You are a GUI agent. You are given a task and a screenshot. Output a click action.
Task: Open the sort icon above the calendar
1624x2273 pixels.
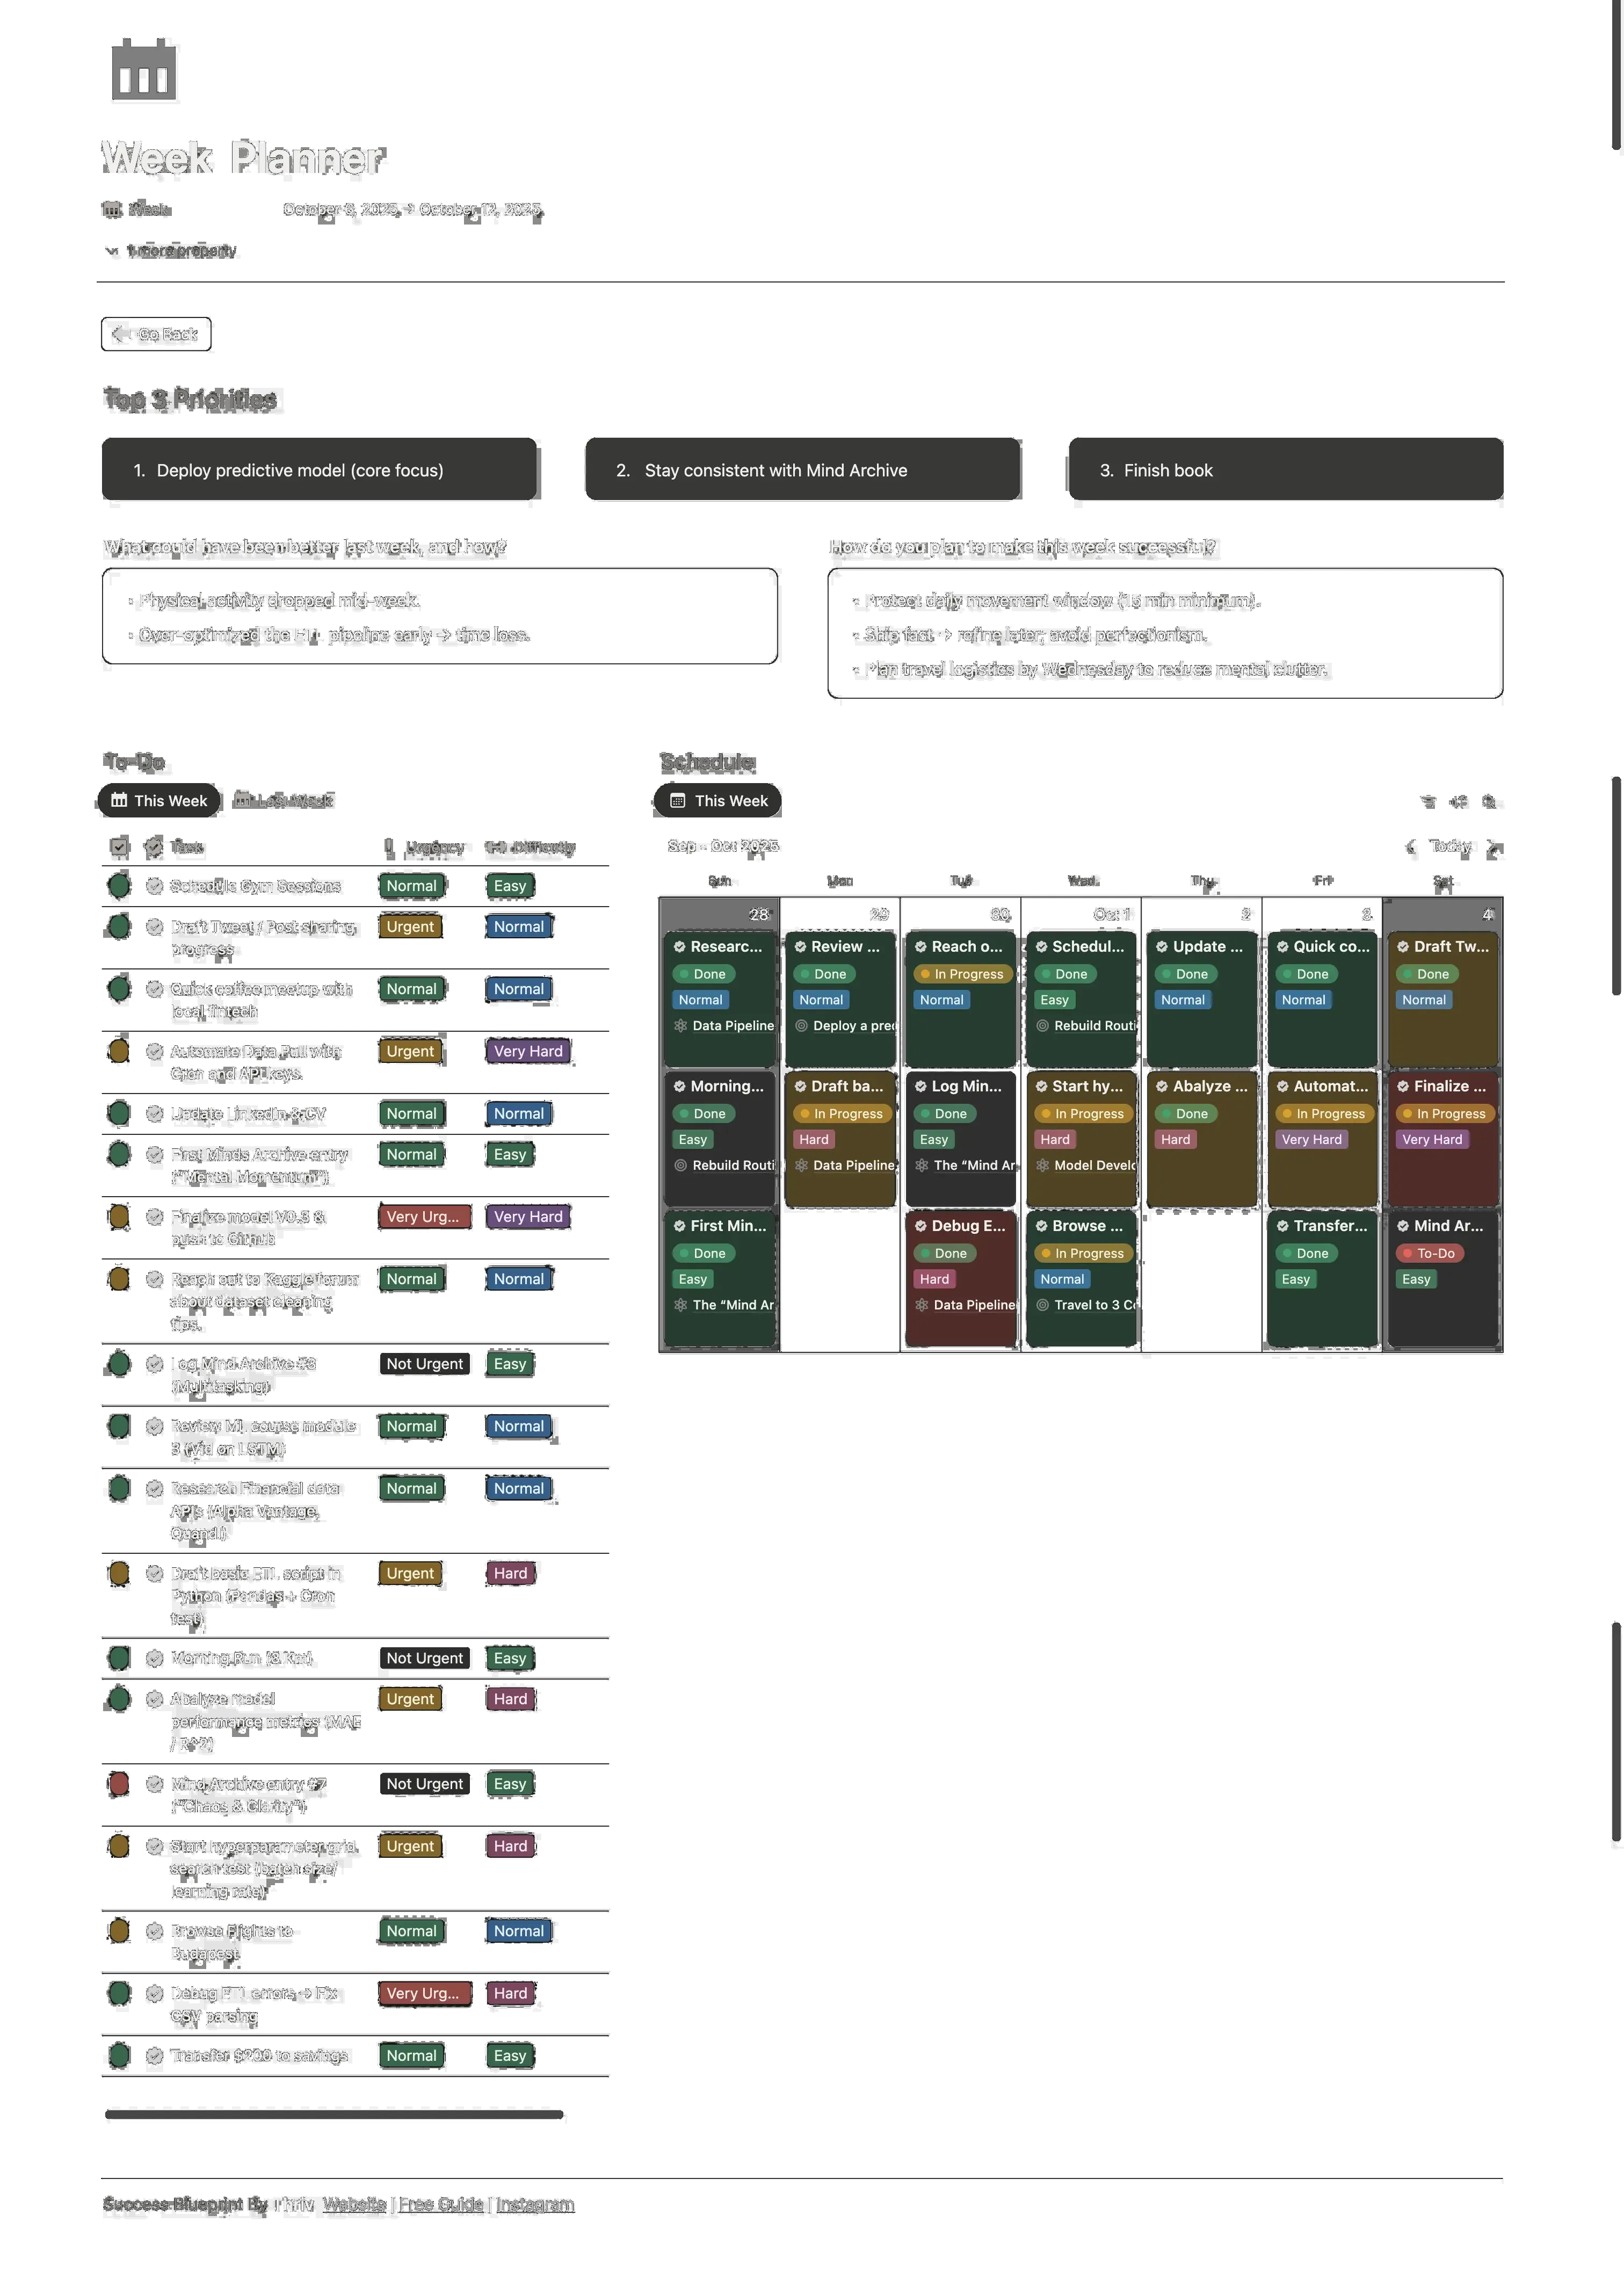(1458, 803)
